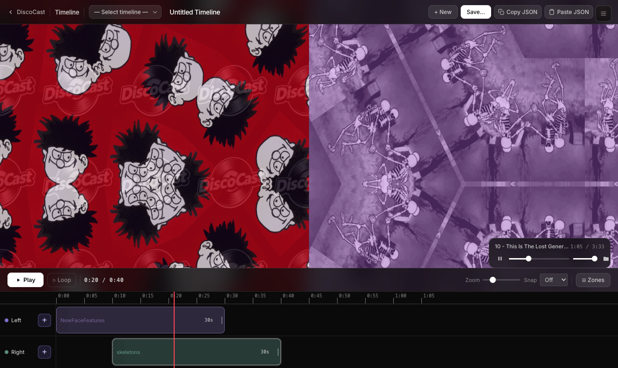Image resolution: width=618 pixels, height=368 pixels.
Task: Click the song title in audio player
Action: coord(531,246)
